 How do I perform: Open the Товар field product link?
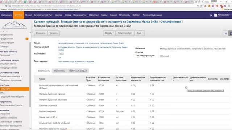91,43
